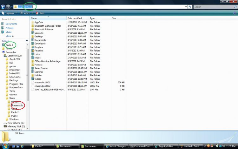This screenshot has height=149, width=238.
Task: Select ImageRoot folder in tree
Action: (15, 70)
